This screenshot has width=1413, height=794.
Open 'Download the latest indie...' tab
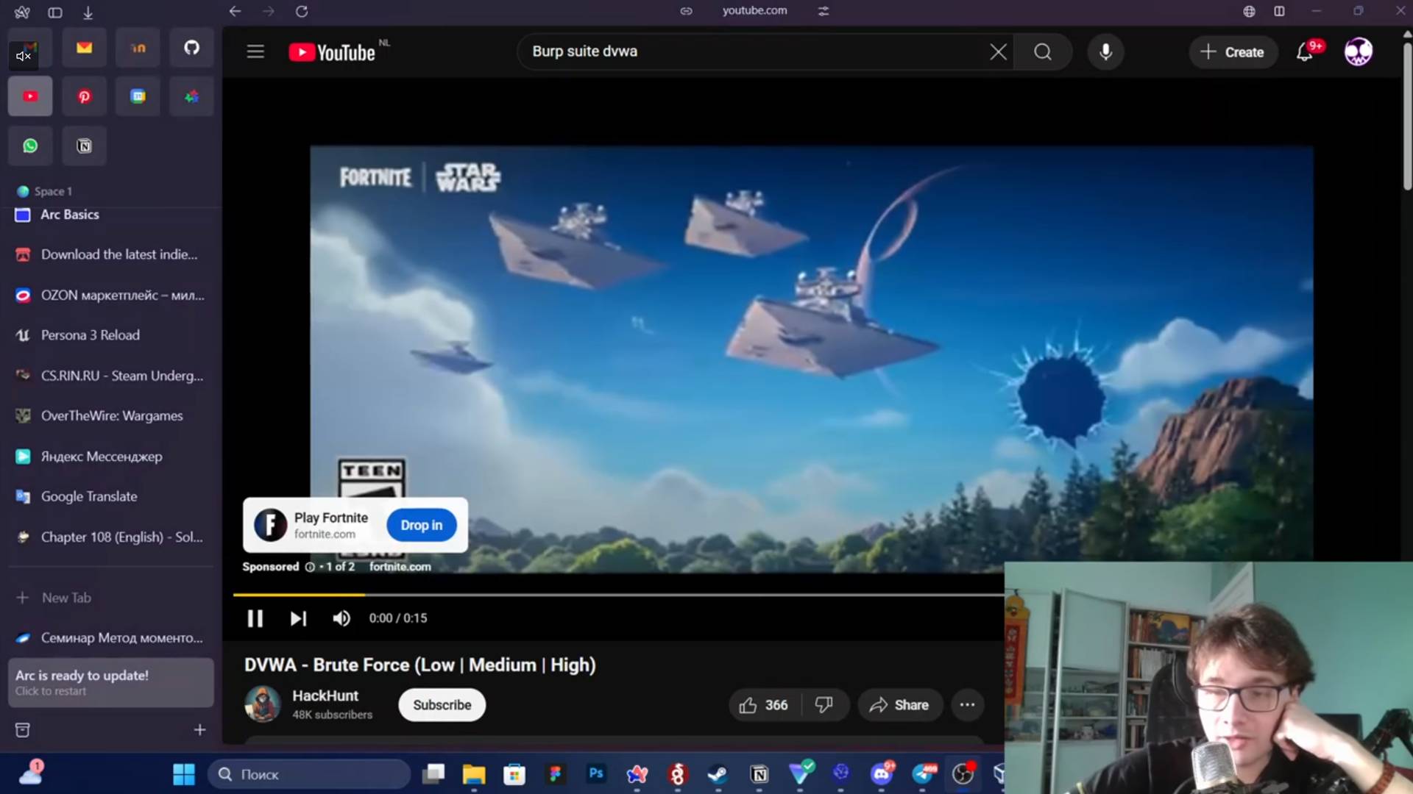(110, 254)
